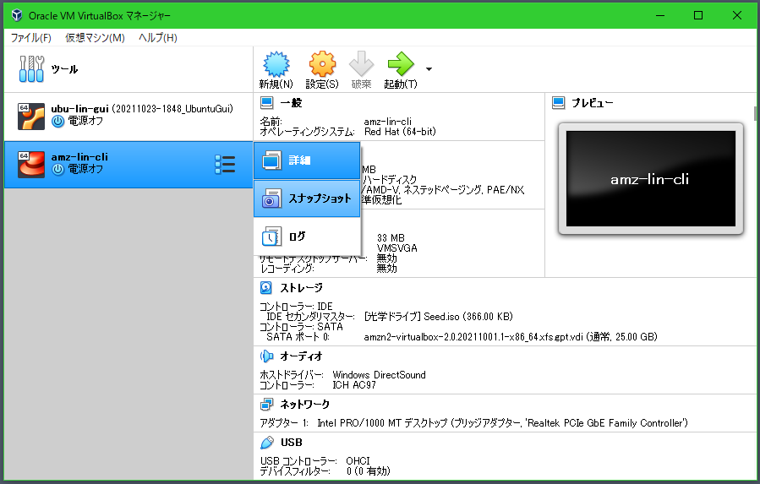Open the ファイル(F) menu
The image size is (760, 484).
point(31,38)
